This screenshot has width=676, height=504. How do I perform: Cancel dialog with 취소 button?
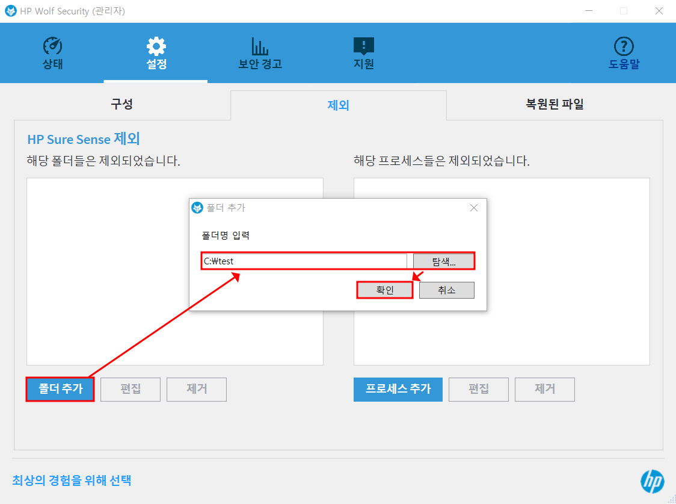click(447, 290)
